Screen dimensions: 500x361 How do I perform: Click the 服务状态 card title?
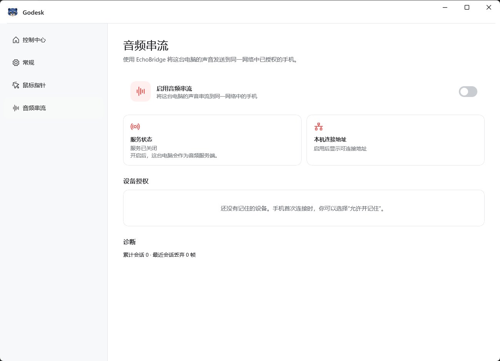tap(141, 139)
